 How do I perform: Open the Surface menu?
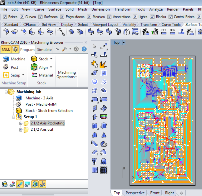pos(55,9)
